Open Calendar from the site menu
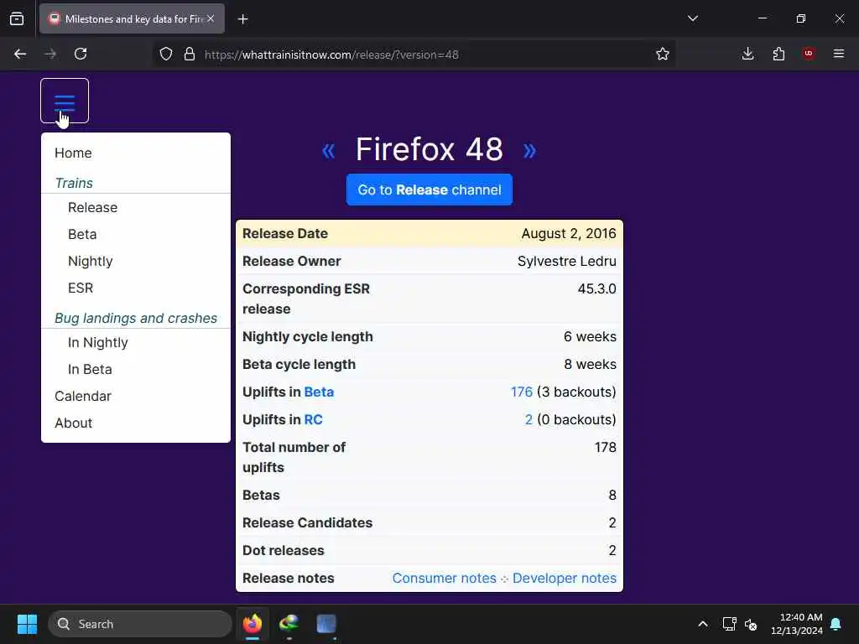The width and height of the screenshot is (859, 644). coord(83,397)
